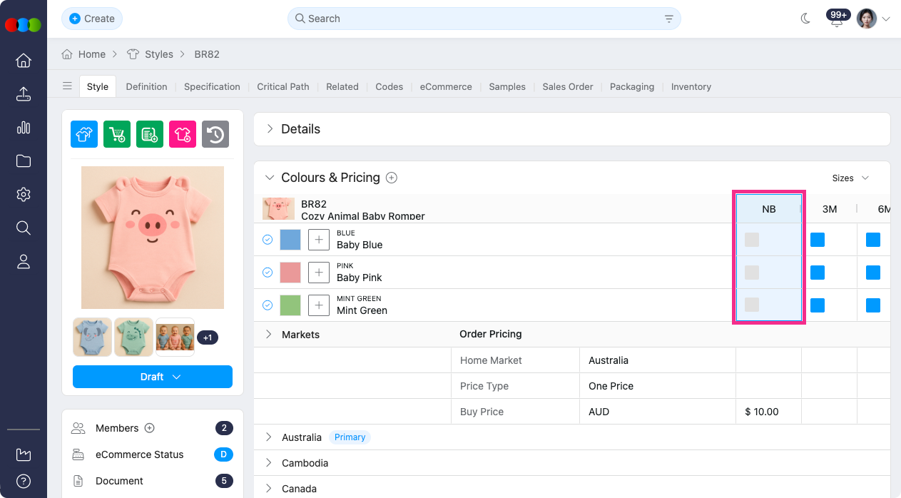Open the notifications bell
This screenshot has height=498, width=901.
[x=837, y=19]
